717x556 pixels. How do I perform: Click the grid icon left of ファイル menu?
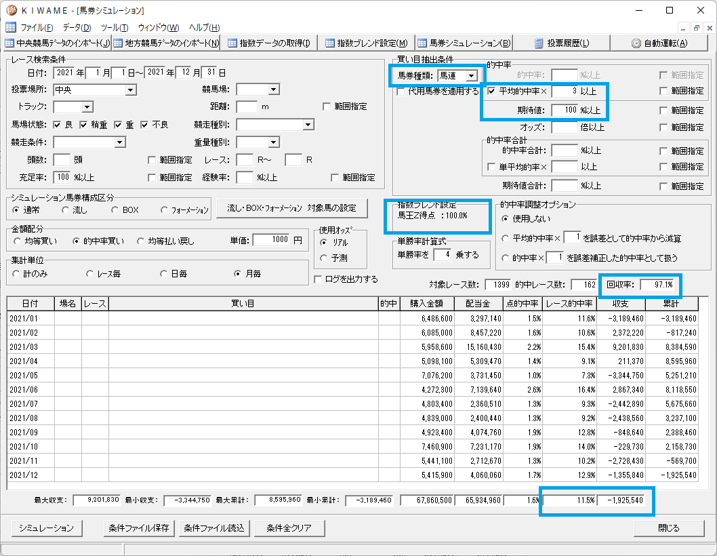coord(11,27)
